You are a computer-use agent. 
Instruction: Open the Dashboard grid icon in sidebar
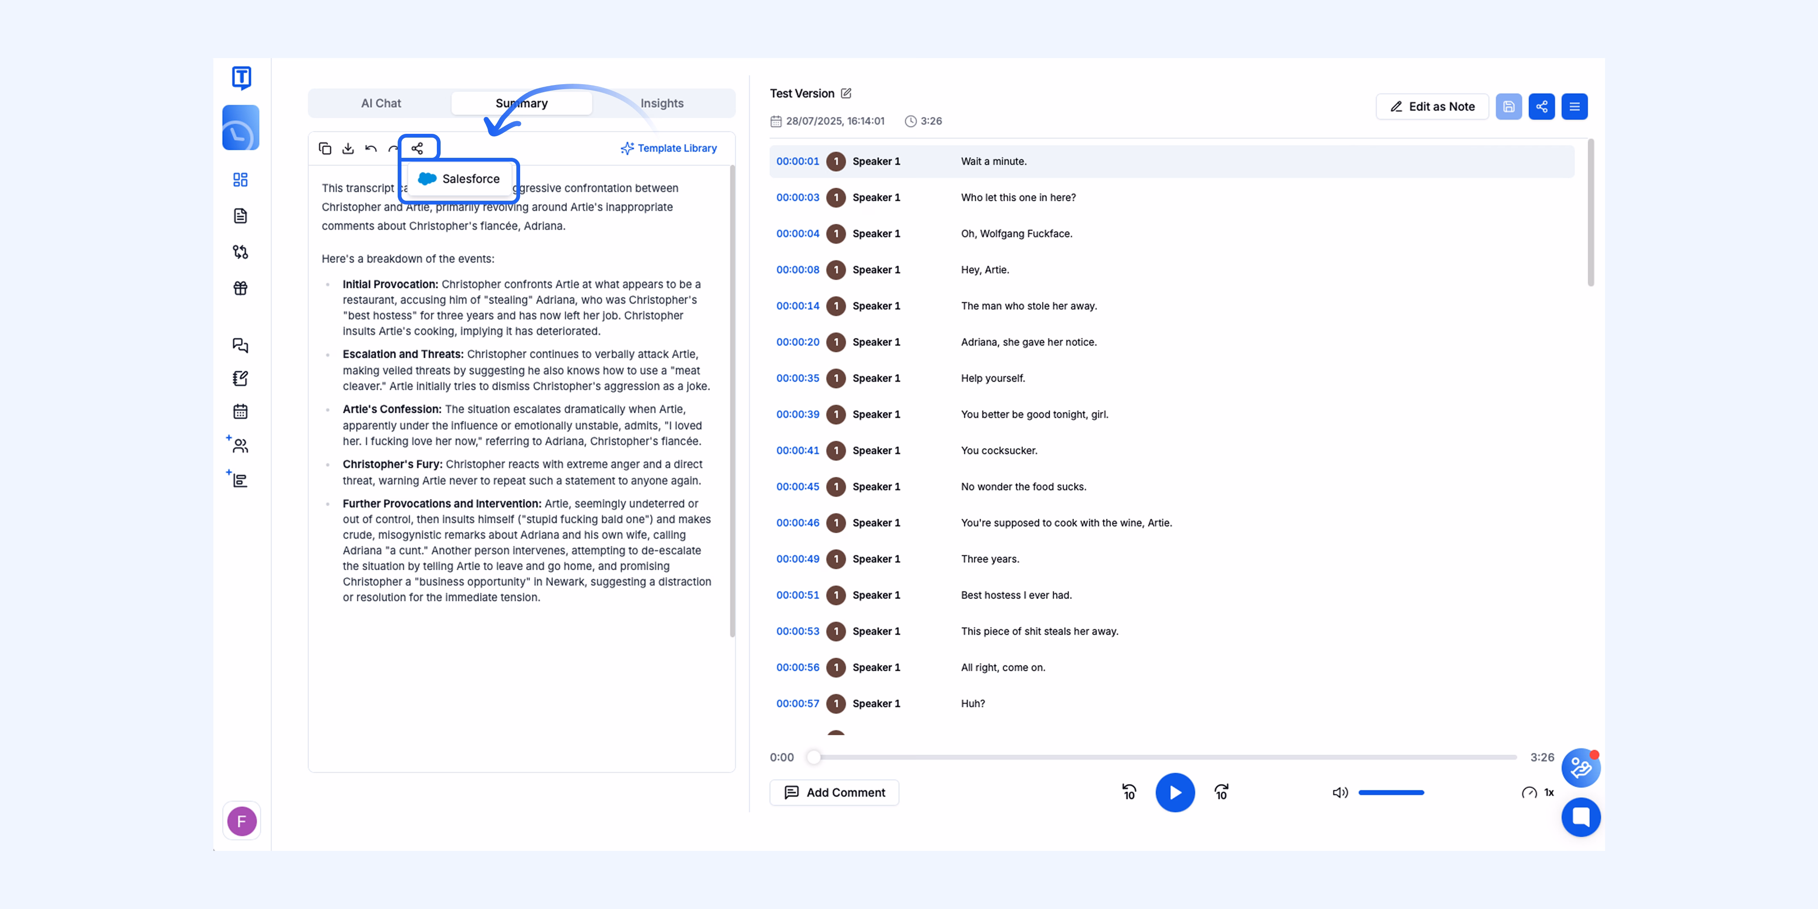[x=240, y=180]
